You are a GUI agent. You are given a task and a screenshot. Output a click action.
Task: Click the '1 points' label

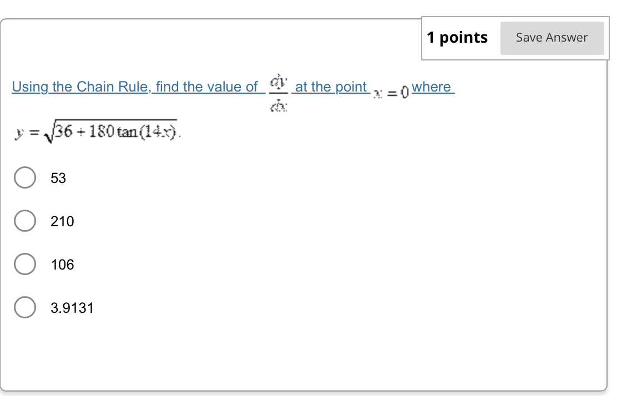pos(457,37)
